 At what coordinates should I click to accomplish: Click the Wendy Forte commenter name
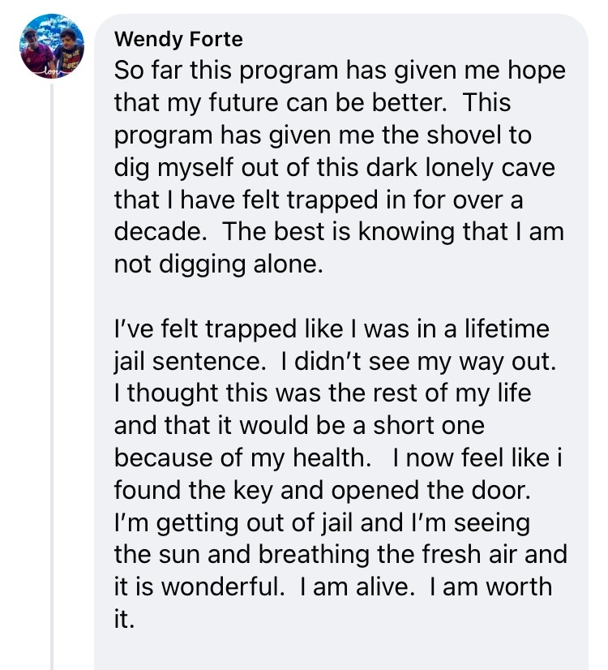(x=178, y=39)
